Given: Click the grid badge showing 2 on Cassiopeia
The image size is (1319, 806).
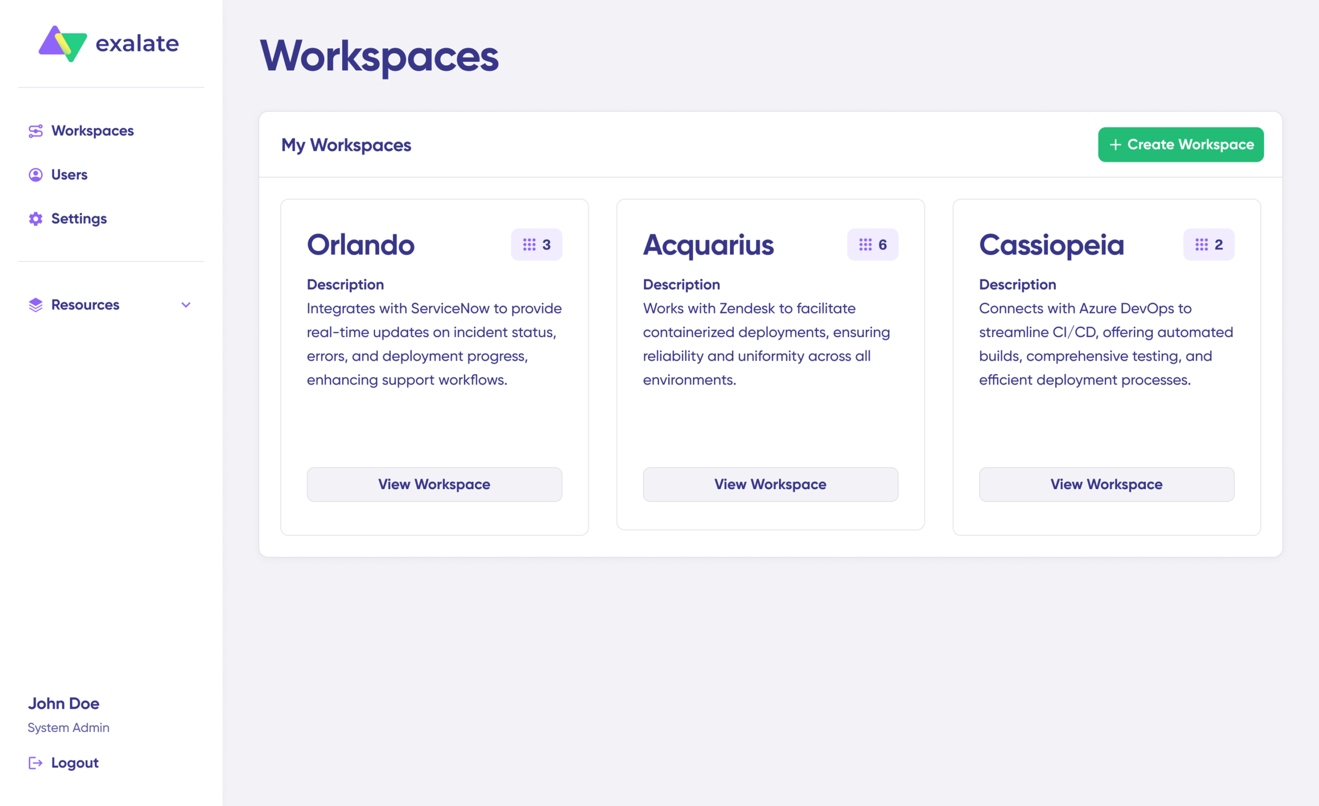Looking at the screenshot, I should click(1208, 244).
